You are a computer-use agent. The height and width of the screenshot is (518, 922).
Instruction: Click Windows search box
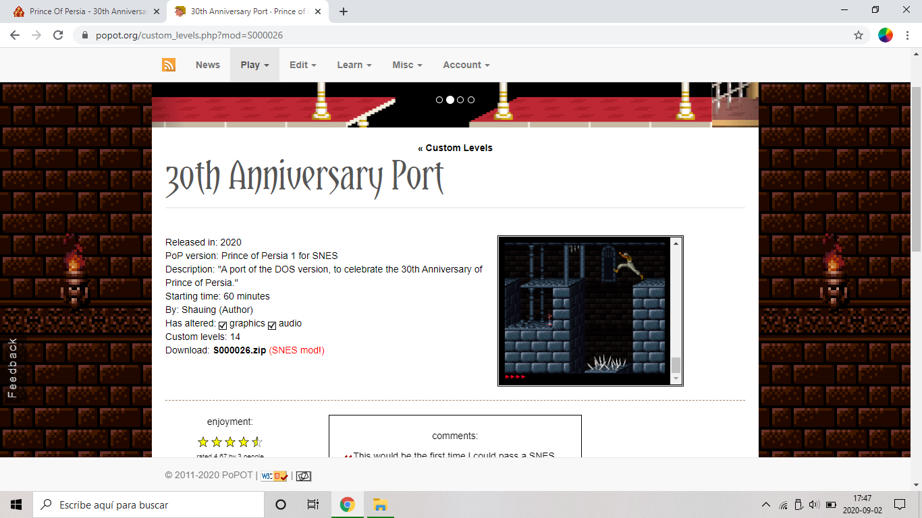pyautogui.click(x=148, y=505)
